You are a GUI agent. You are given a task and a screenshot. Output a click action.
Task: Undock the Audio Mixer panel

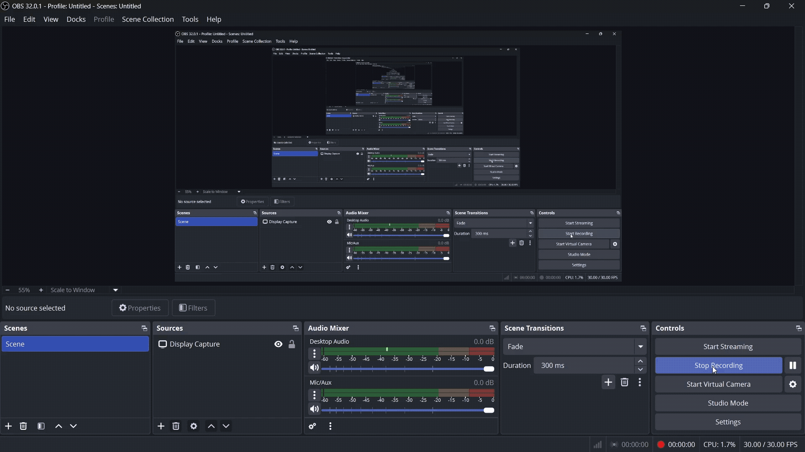point(492,329)
